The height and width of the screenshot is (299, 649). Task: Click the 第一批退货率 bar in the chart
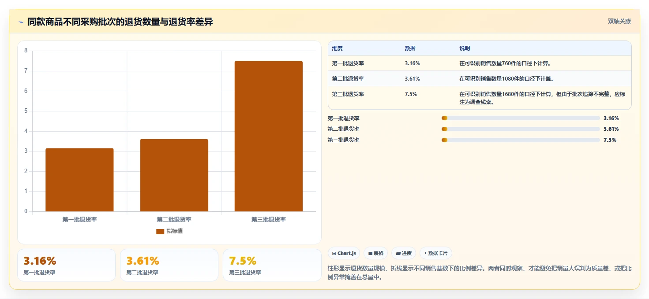coord(79,180)
